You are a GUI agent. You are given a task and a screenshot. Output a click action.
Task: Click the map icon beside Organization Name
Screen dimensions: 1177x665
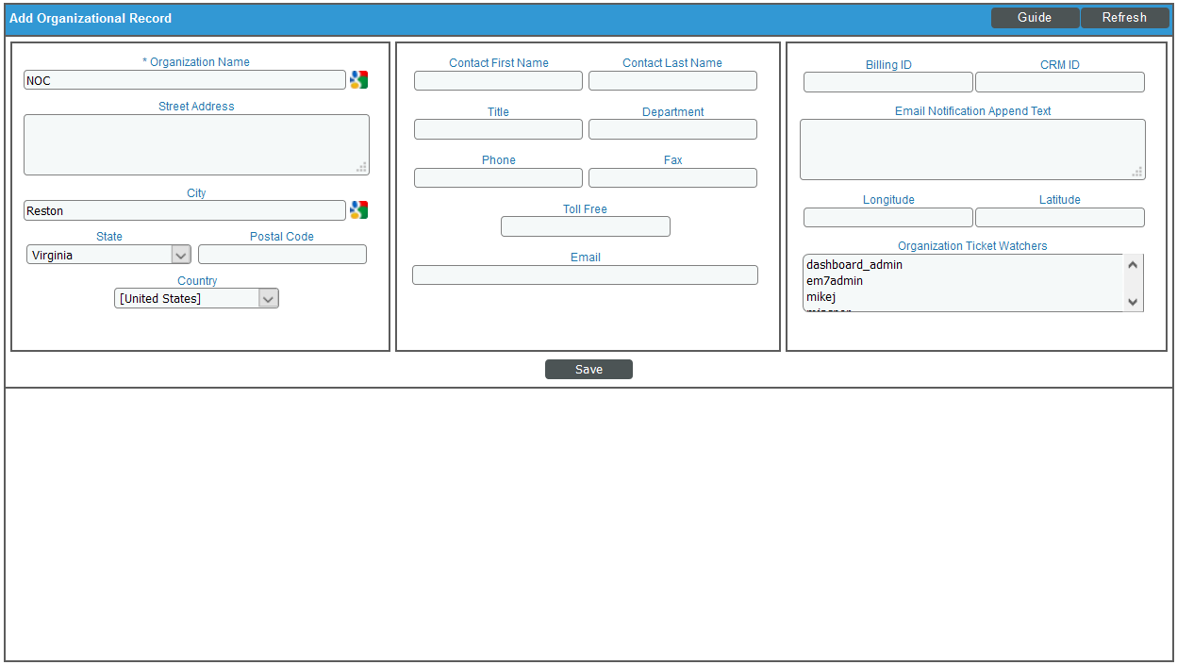click(x=358, y=80)
